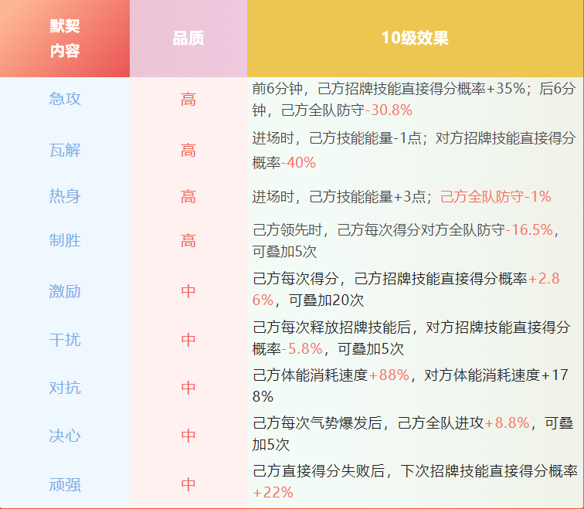
Task: Click the 高 quality cell for 制胜
Action: click(x=188, y=241)
